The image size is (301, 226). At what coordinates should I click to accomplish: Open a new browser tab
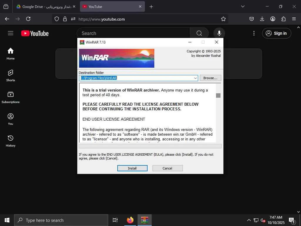tap(151, 7)
